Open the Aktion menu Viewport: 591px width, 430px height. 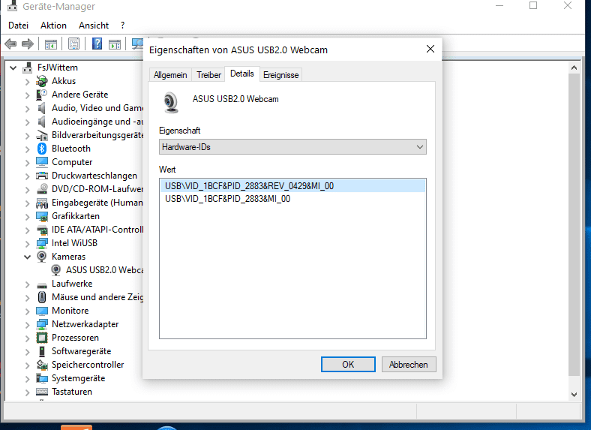[x=53, y=26]
